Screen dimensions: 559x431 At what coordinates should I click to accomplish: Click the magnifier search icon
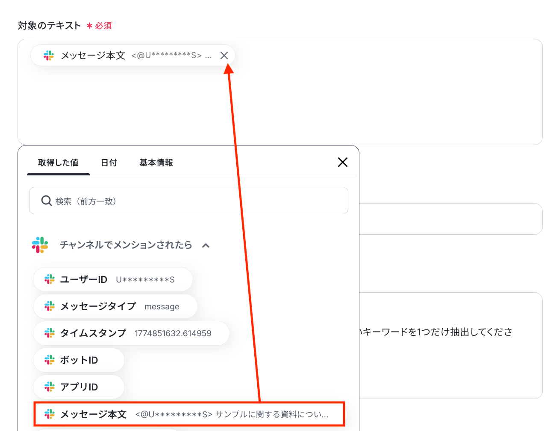coord(46,201)
